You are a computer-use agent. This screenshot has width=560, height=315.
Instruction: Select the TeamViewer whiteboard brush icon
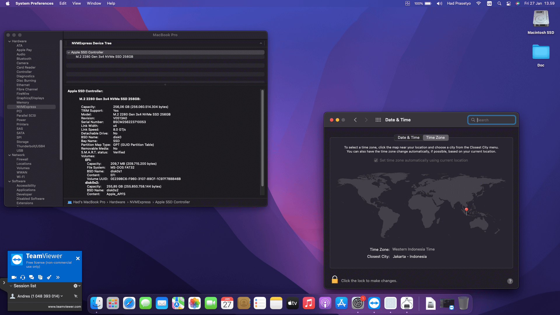(x=49, y=277)
